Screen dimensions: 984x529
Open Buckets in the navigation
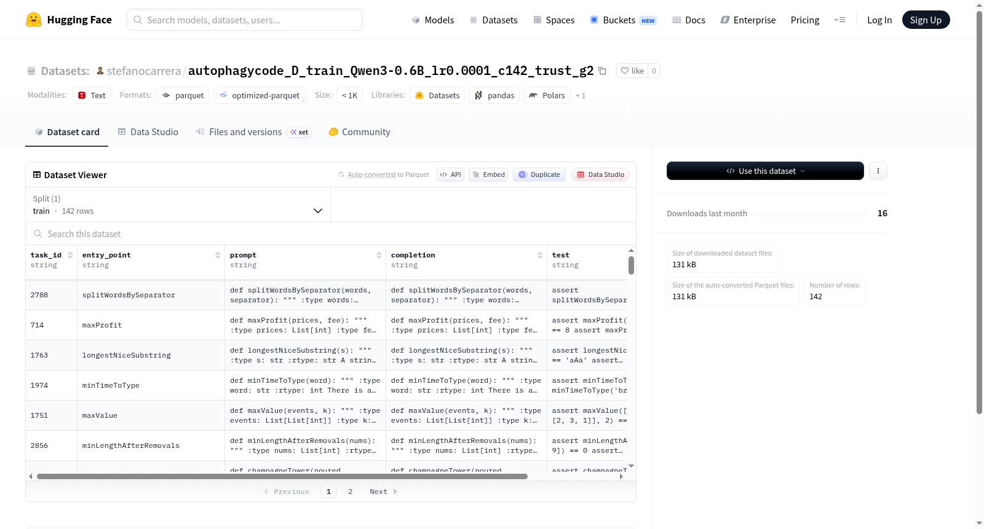tap(623, 20)
